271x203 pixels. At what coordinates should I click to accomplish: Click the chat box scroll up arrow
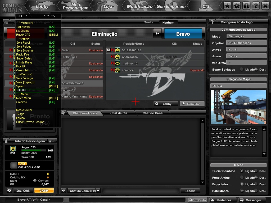point(202,121)
